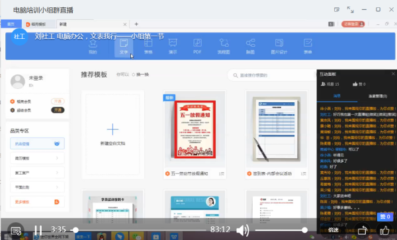Switch to the 首页 home tab
The image size is (397, 240).
click(x=11, y=24)
